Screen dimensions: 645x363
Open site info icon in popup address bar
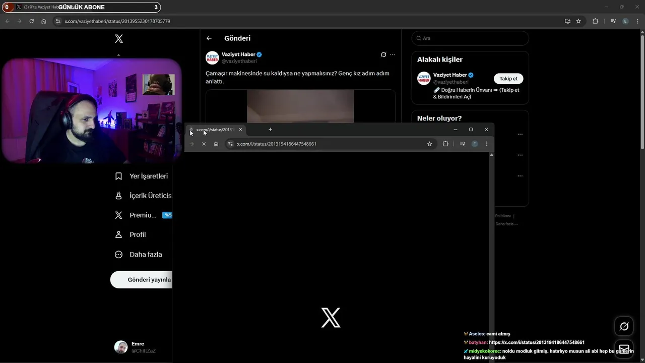(x=230, y=144)
